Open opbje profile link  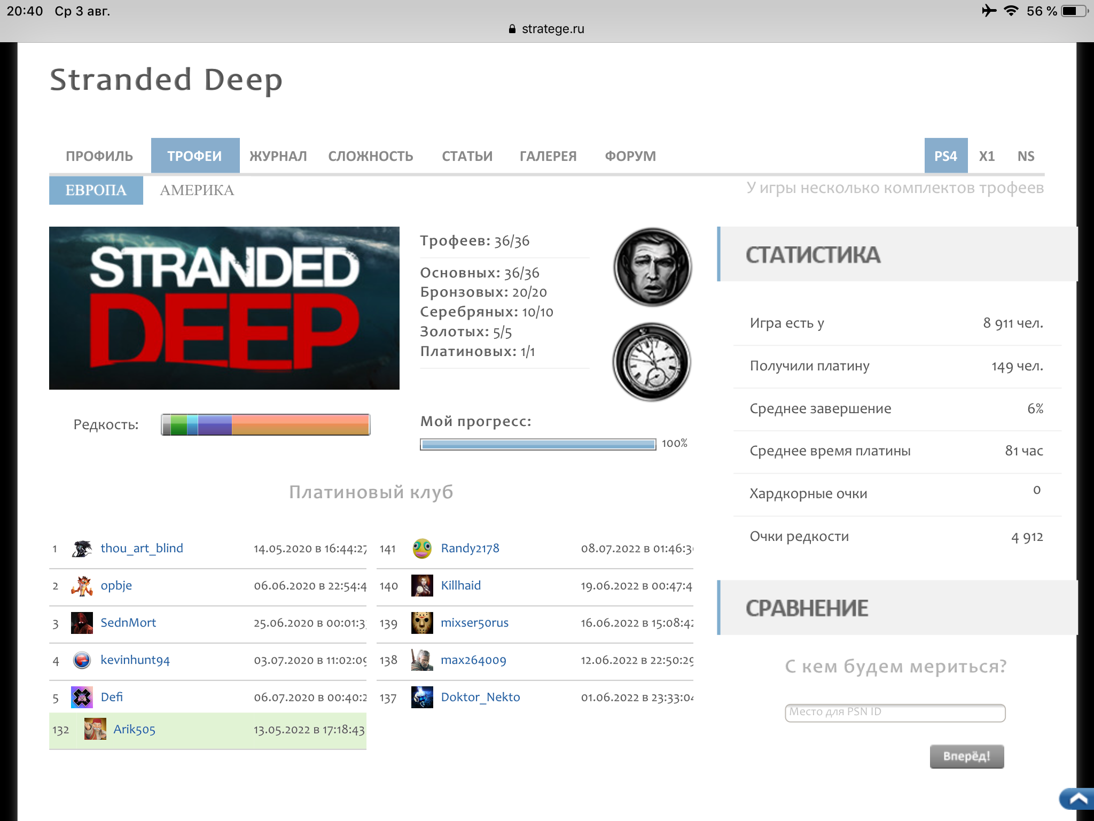(116, 586)
